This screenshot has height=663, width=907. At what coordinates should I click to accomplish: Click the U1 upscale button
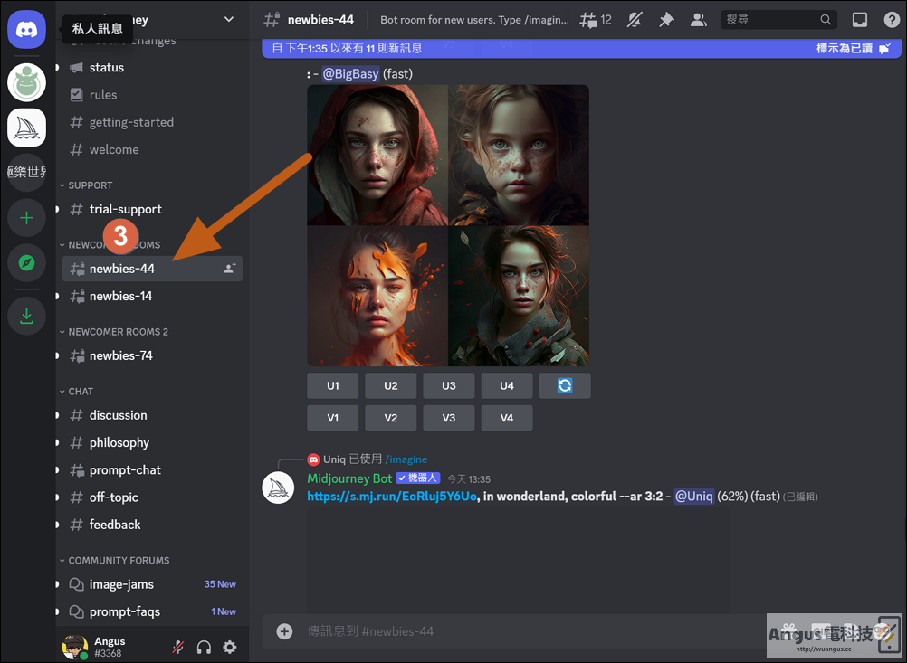click(x=332, y=385)
